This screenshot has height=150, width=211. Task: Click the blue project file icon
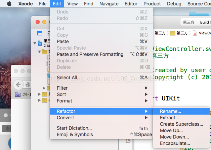coord(40,43)
